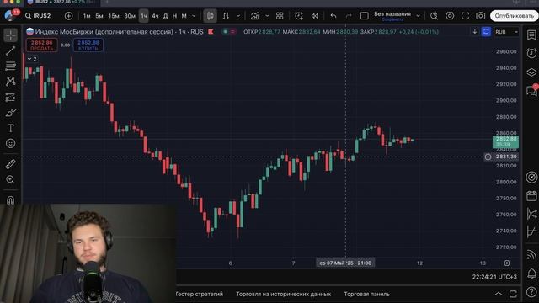This screenshot has height=303, width=539.
Task: Add symbol with the plus icon
Action: pyautogui.click(x=69, y=16)
